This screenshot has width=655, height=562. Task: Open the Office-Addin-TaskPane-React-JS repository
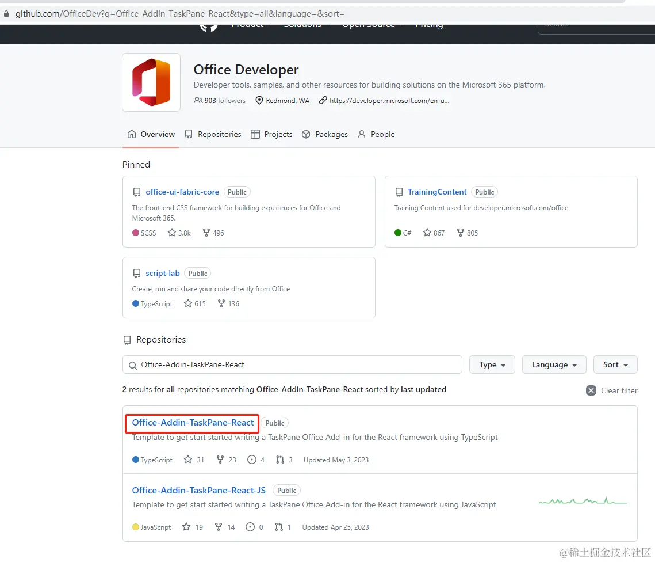199,490
